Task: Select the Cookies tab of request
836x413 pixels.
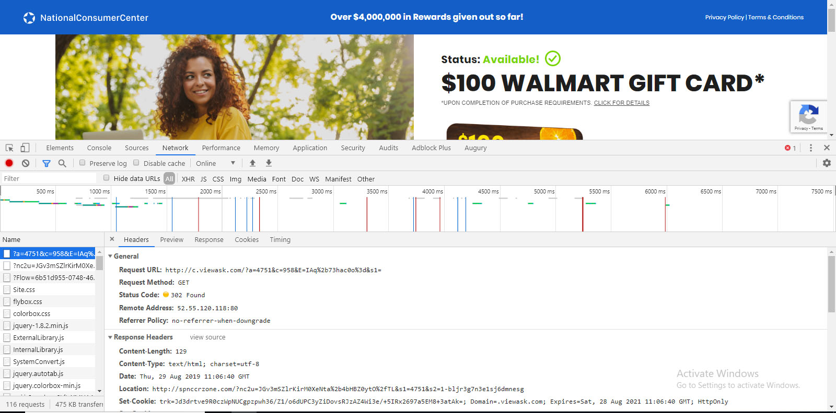Action: (x=247, y=240)
